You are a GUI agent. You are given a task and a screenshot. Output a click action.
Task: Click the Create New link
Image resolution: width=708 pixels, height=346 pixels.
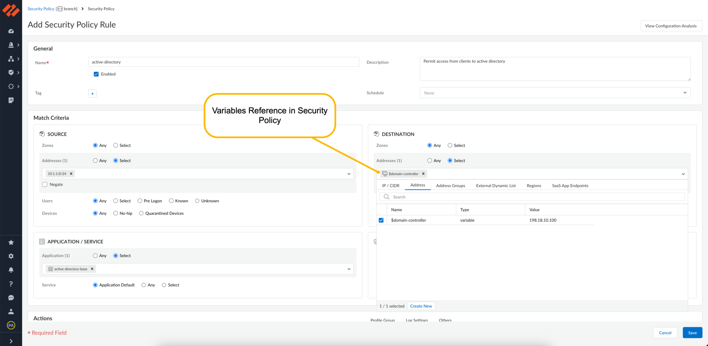421,306
